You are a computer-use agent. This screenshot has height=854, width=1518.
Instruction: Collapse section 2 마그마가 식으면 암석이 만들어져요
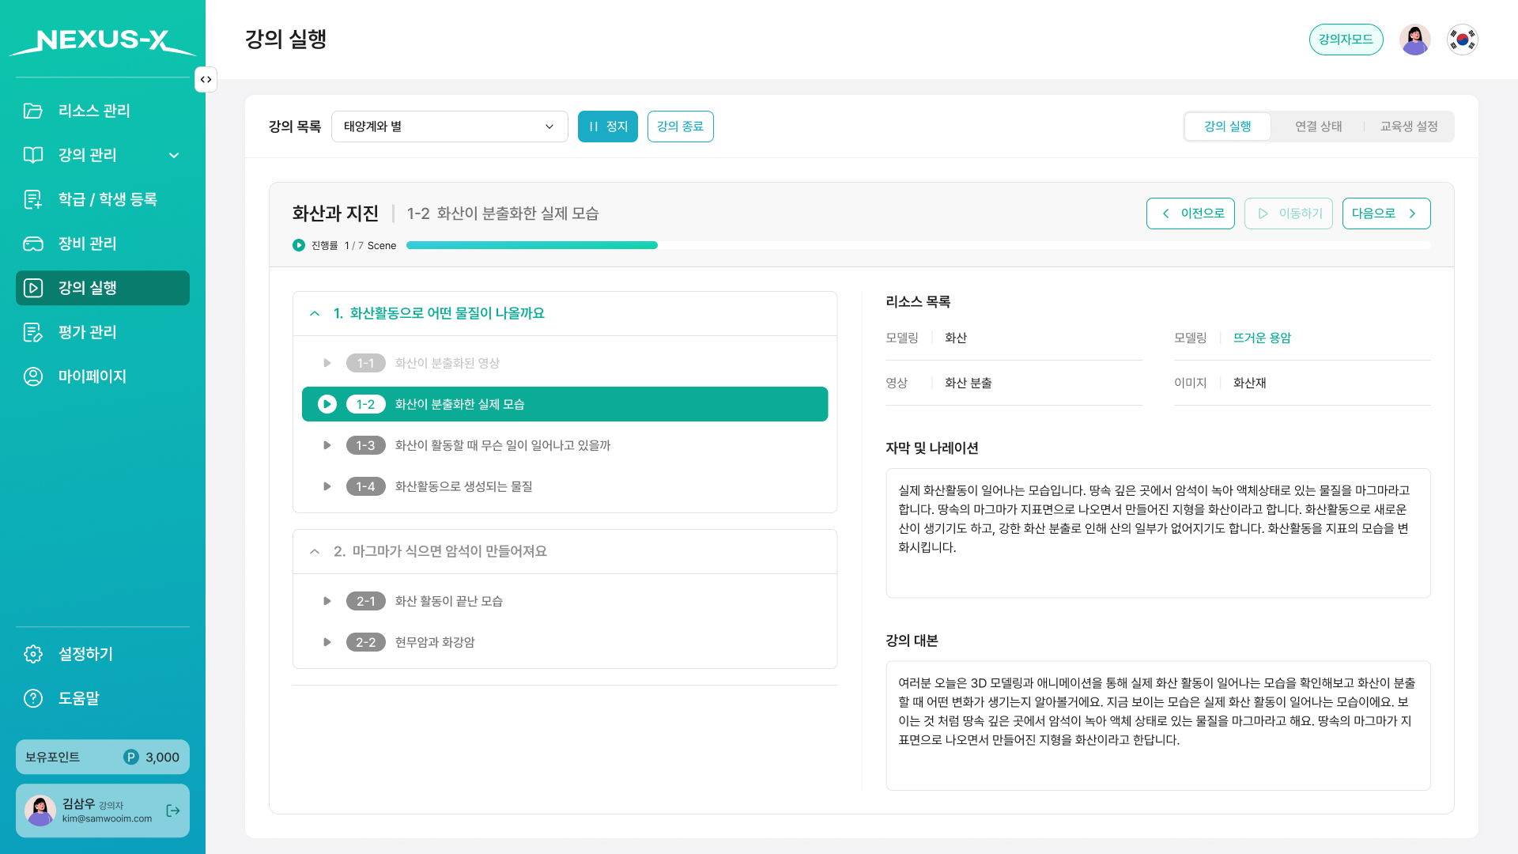[x=314, y=551]
